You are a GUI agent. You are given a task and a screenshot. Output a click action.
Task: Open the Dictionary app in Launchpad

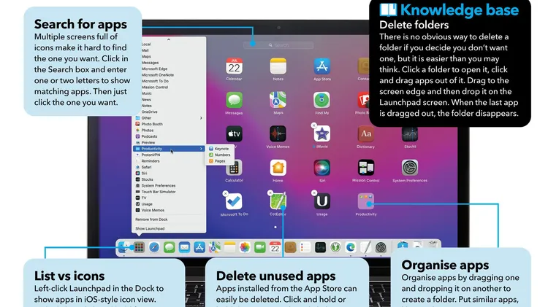tap(365, 133)
